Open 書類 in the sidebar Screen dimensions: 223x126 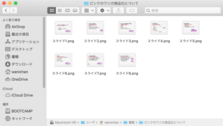click(x=12, y=57)
